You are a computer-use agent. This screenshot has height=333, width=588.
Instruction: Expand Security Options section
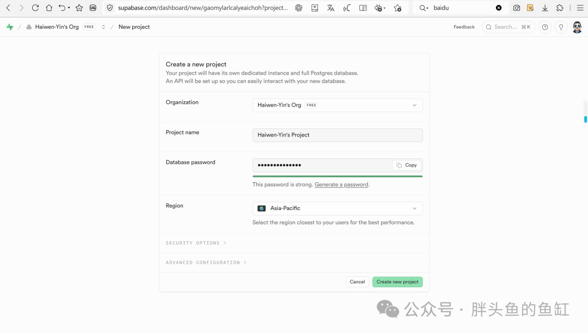(x=196, y=243)
